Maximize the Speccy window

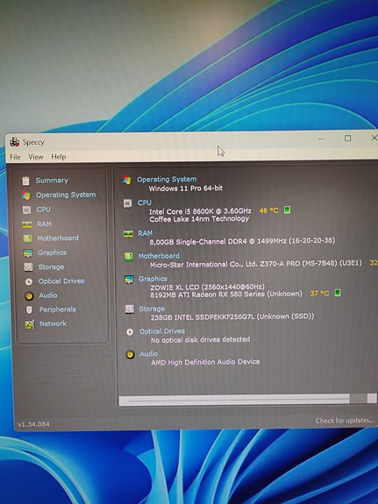click(x=348, y=138)
